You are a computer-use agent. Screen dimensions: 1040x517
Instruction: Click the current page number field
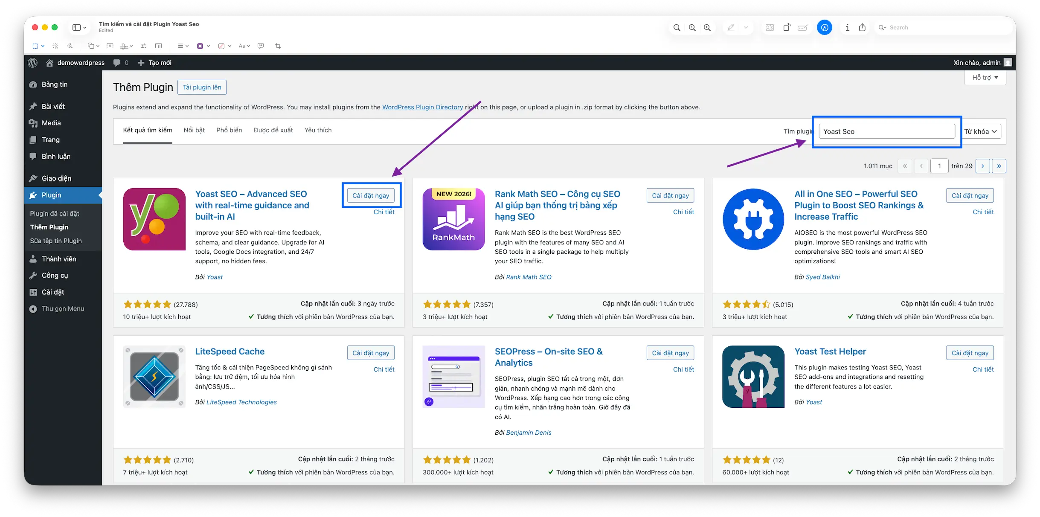[939, 166]
